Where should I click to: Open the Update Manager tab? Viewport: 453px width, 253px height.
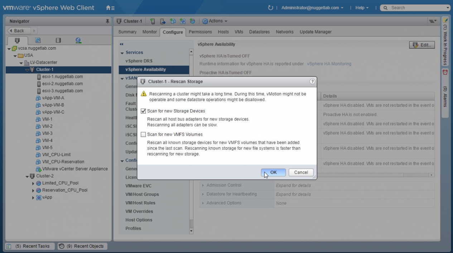(315, 32)
